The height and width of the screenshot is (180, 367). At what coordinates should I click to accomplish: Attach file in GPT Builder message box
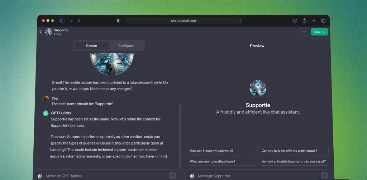[40, 176]
